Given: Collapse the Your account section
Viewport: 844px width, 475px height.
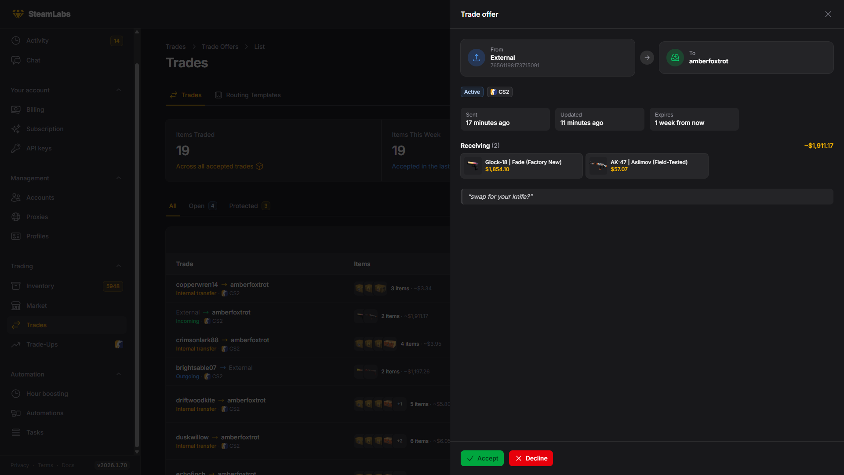Looking at the screenshot, I should 118,90.
